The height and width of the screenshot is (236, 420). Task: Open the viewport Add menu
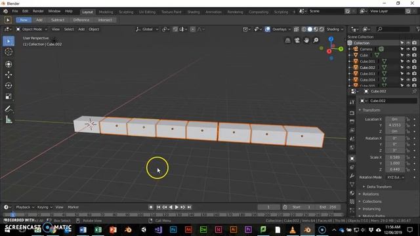coord(81,29)
